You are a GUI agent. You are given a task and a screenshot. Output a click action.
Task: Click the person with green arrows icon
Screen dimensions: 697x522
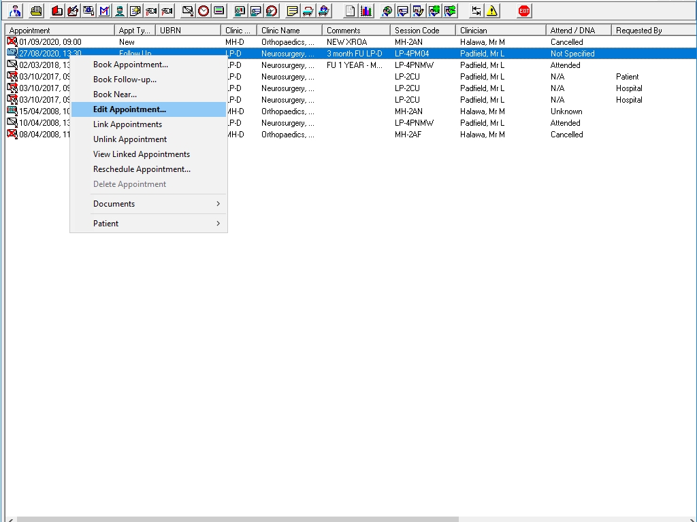450,11
